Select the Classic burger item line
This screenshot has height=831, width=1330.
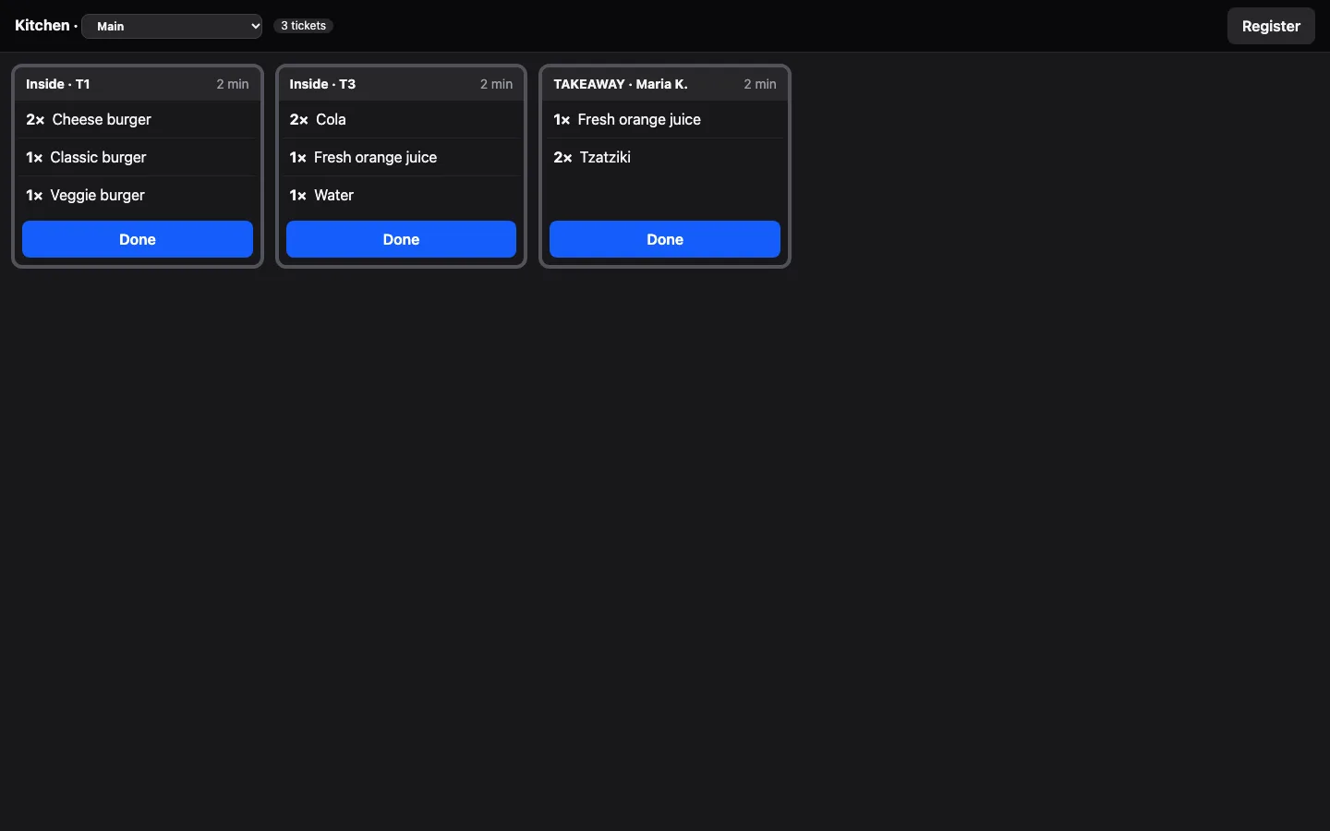coord(138,157)
